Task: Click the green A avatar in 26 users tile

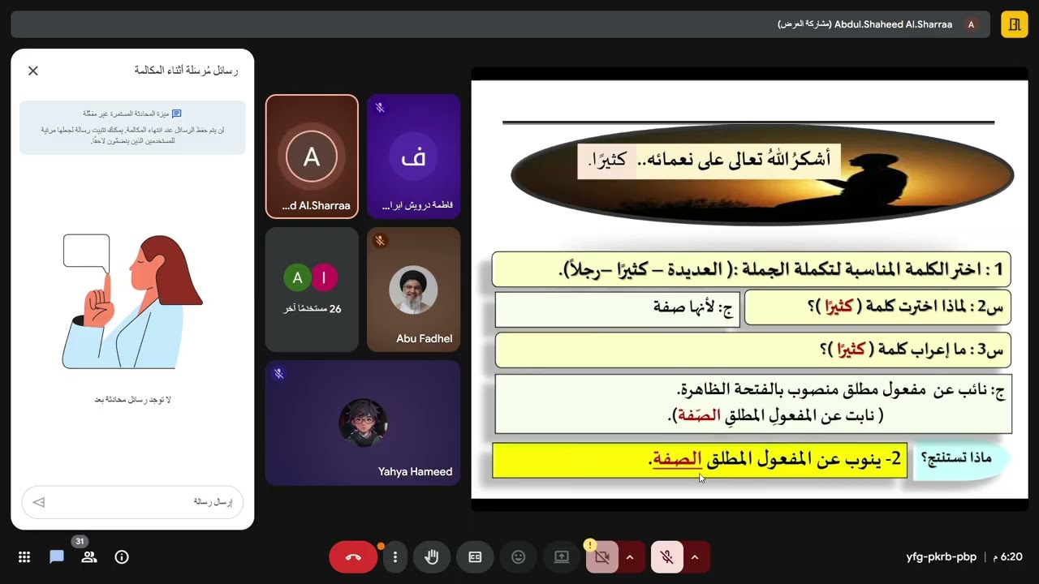Action: 297,278
